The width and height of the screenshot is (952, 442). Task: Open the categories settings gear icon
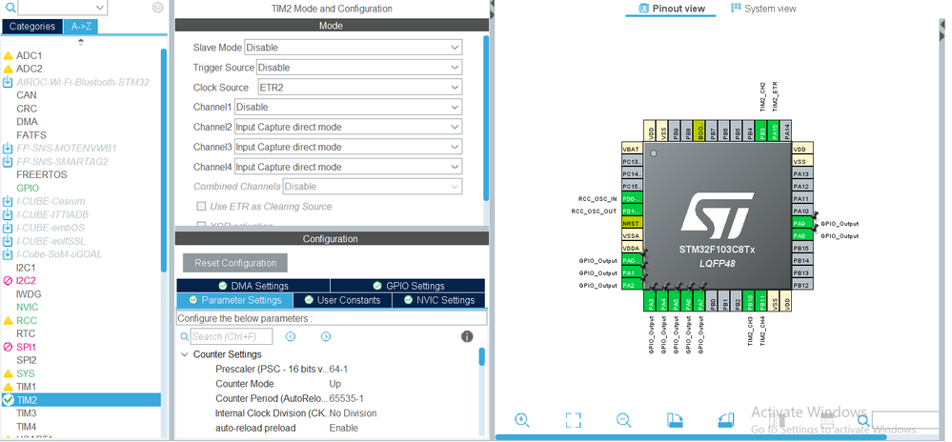pos(158,8)
